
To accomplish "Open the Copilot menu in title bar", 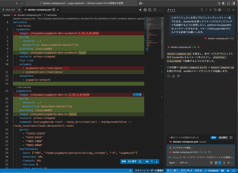I will [142, 3].
